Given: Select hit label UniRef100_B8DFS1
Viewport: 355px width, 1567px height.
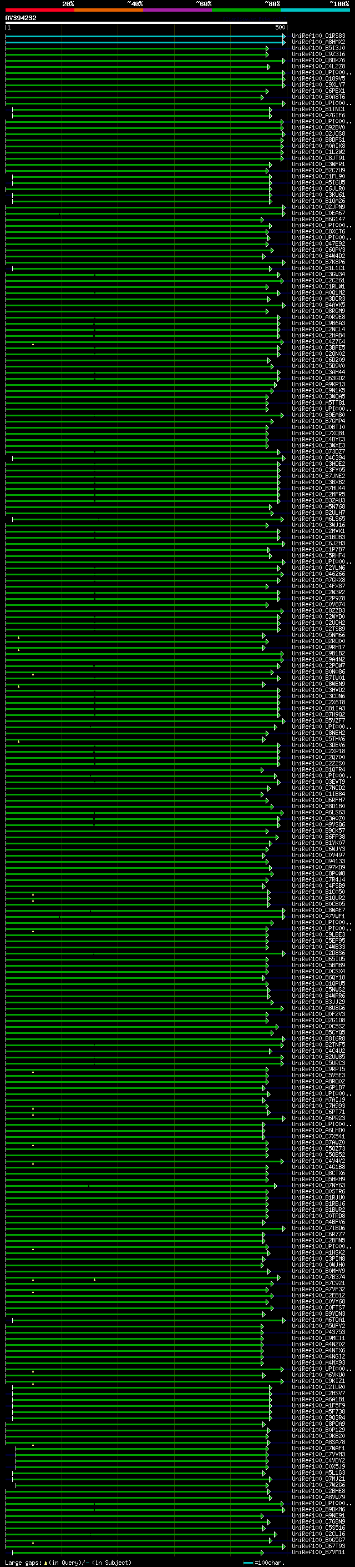Looking at the screenshot, I should tap(318, 140).
